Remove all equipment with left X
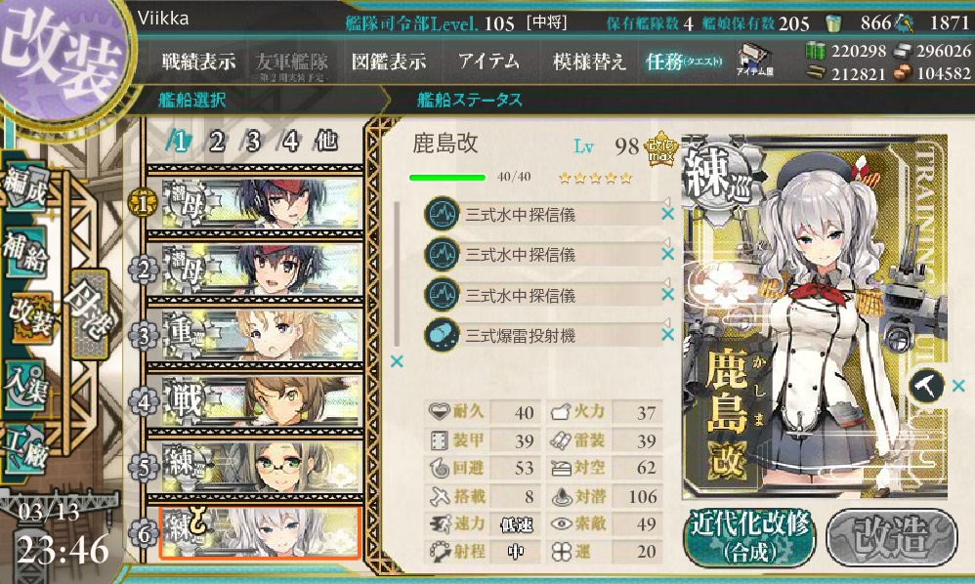Image resolution: width=975 pixels, height=584 pixels. [x=397, y=361]
